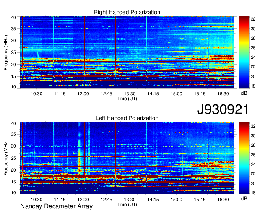Click the 18 dB label on the Right Handed colorbar
This screenshot has width=260, height=211.
click(253, 86)
